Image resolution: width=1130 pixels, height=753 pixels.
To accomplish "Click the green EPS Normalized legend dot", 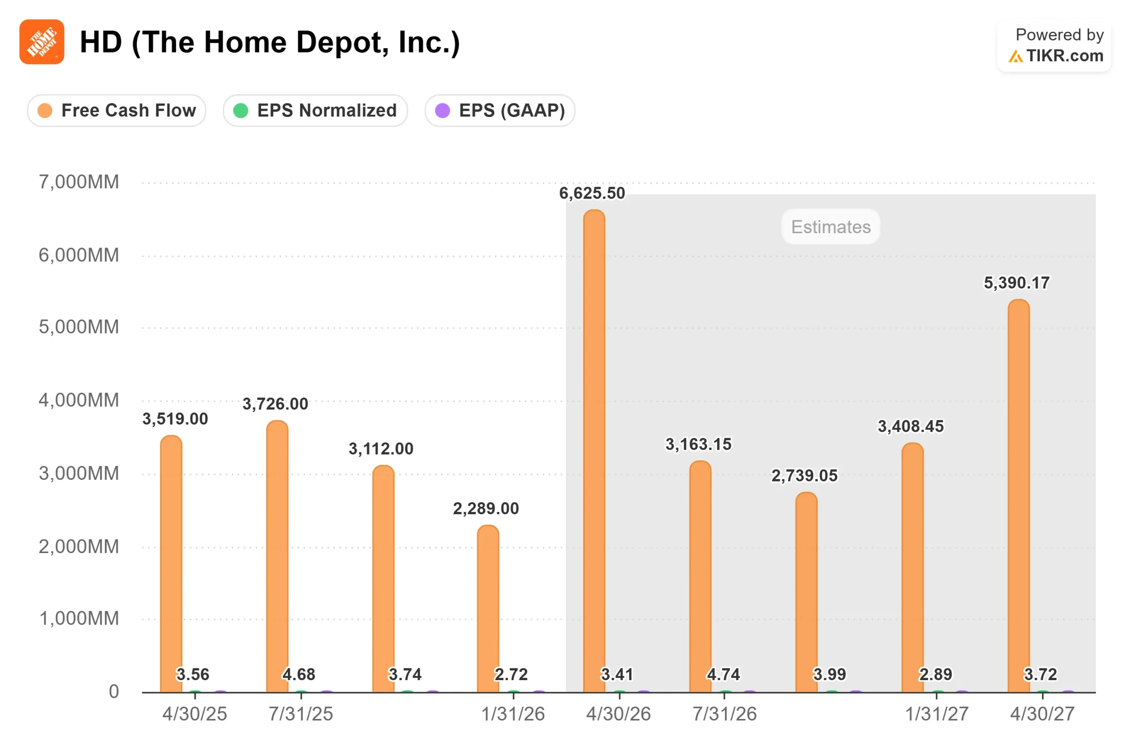I will [x=240, y=110].
